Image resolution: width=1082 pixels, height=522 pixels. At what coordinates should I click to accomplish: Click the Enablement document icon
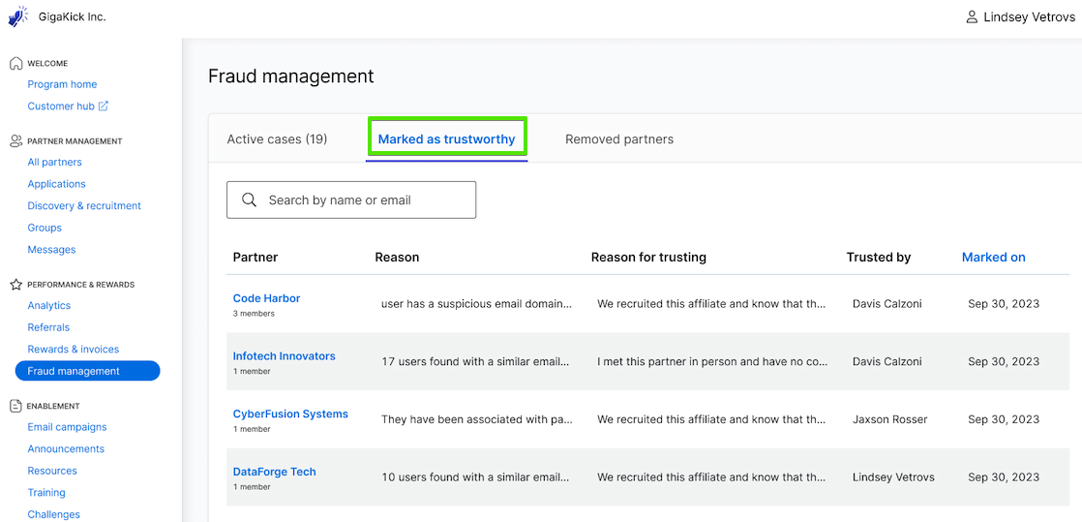tap(15, 406)
